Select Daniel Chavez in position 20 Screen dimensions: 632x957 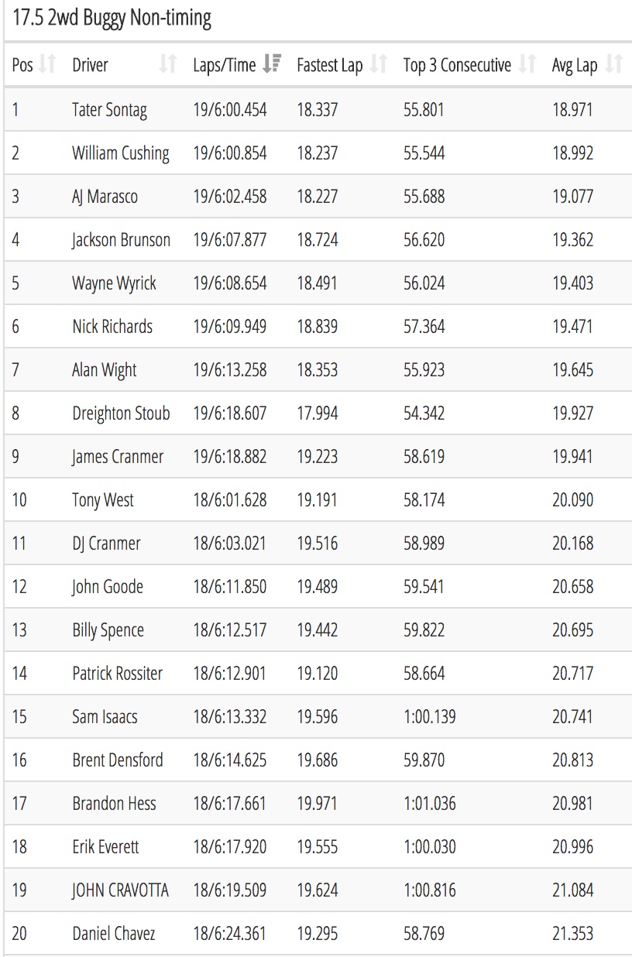tap(114, 934)
